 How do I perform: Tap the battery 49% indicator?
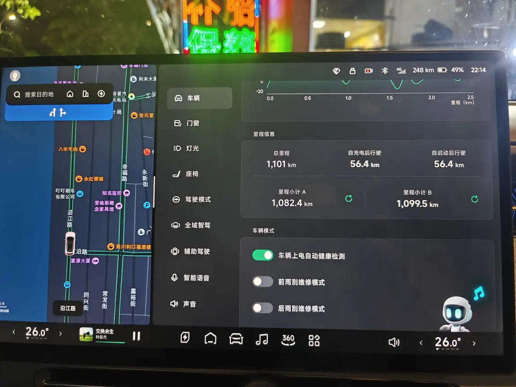(x=450, y=70)
